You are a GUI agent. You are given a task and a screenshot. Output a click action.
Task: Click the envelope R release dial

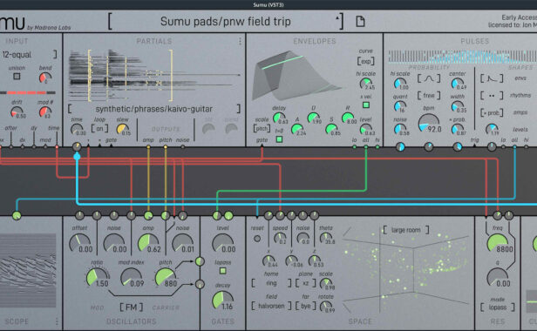(348, 118)
